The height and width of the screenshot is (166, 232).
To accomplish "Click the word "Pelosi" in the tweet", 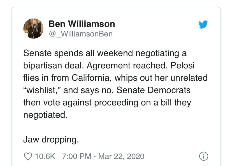I will coord(182,65).
